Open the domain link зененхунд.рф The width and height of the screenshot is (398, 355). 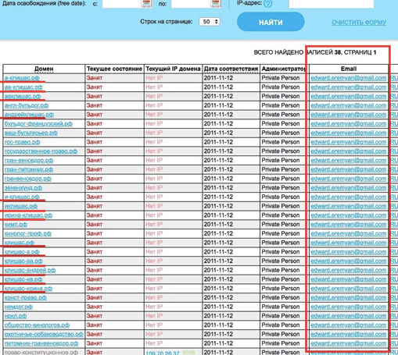pyautogui.click(x=23, y=188)
